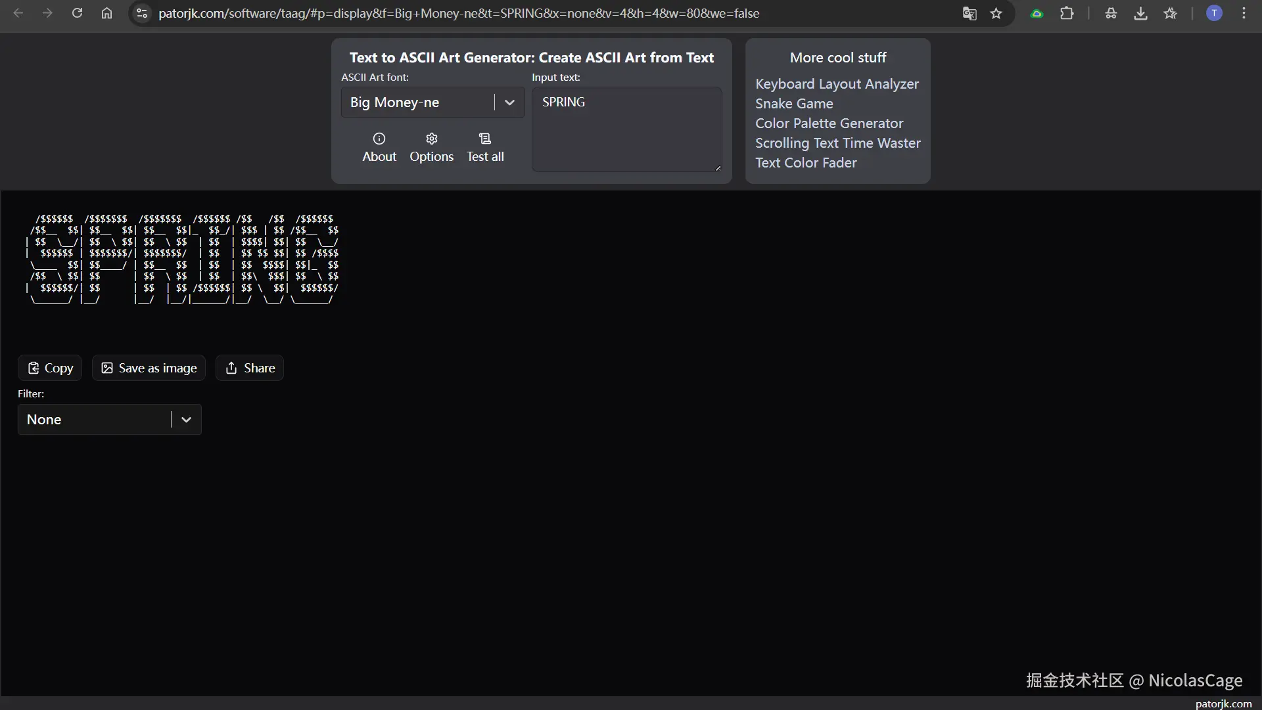1262x710 pixels.
Task: Open the browser downloads icon
Action: (x=1140, y=13)
